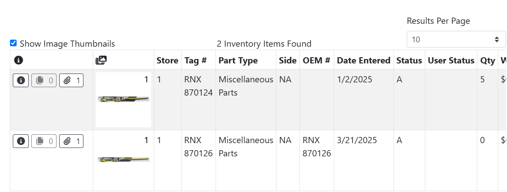Open attachments paperclip for RNX 870124
Screen dimensions: 507x192
tap(71, 81)
